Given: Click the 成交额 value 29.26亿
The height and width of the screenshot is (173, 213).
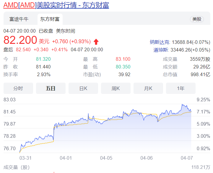Looking at the screenshot, I should click(x=202, y=67).
